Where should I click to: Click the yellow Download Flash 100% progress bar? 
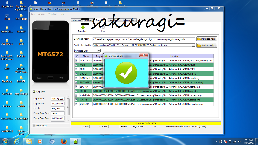click(x=145, y=123)
